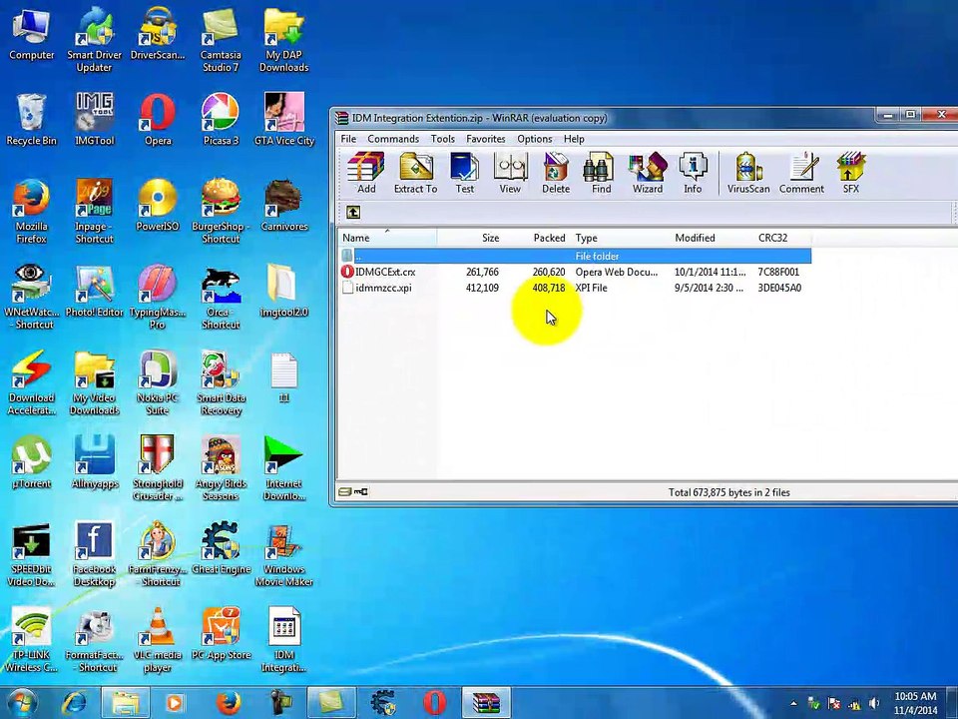958x719 pixels.
Task: Sort files by Size column header
Action: 490,238
